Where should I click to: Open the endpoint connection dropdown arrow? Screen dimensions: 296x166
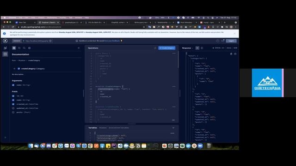pyautogui.click(x=24, y=41)
